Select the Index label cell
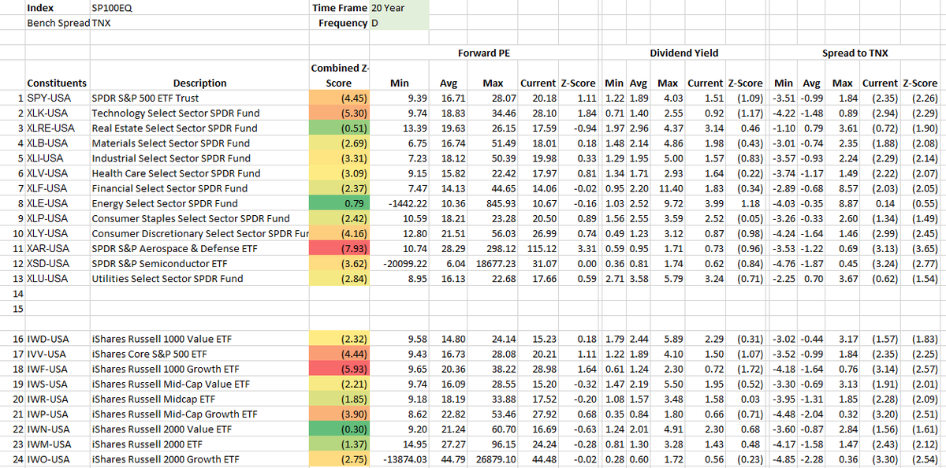 click(58, 7)
